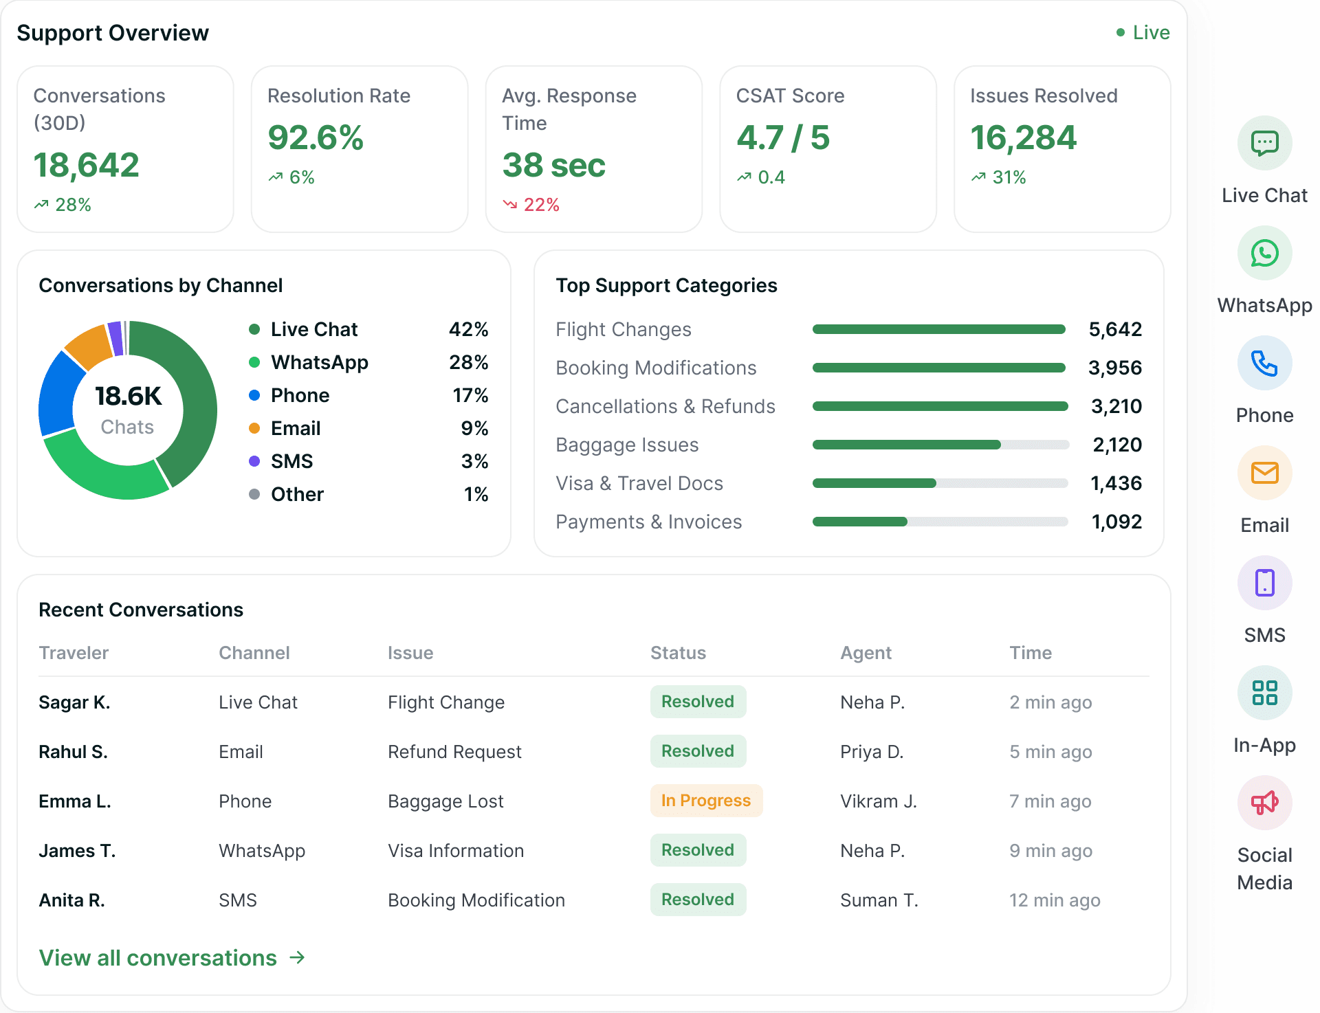
Task: Click the Resolved badge for Rahul S.
Action: (x=698, y=751)
